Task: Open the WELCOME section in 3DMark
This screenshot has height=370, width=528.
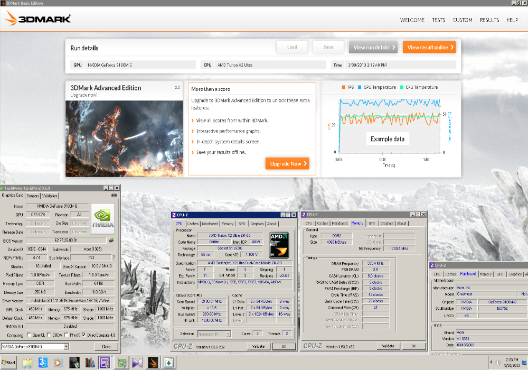Action: (412, 20)
